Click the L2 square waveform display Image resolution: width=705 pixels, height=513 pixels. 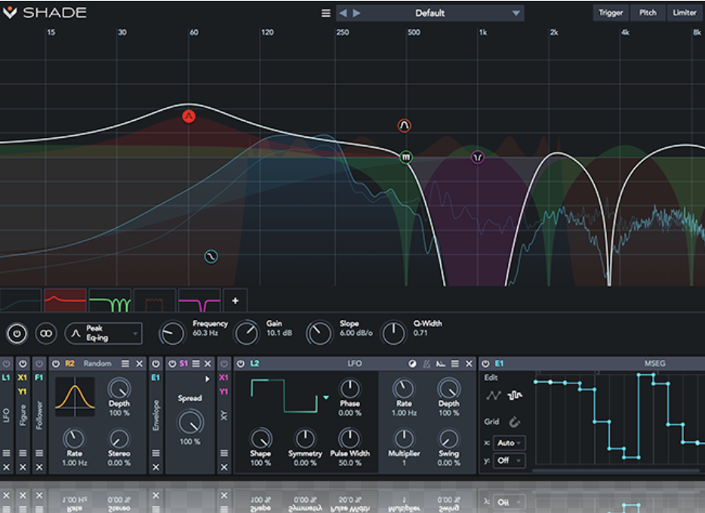pos(284,396)
